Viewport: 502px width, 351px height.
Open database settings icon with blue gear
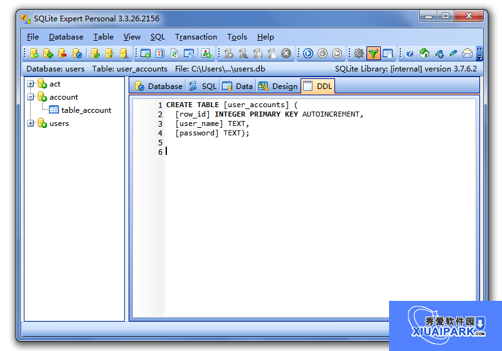(x=77, y=53)
